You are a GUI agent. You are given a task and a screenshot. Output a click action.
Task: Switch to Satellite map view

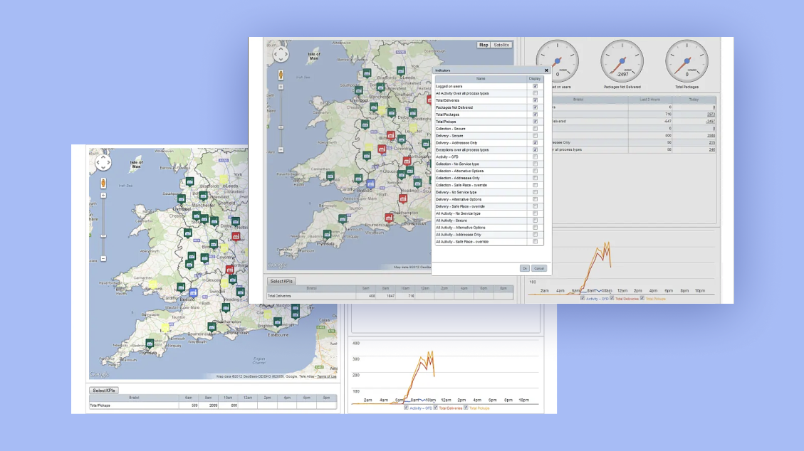point(502,45)
